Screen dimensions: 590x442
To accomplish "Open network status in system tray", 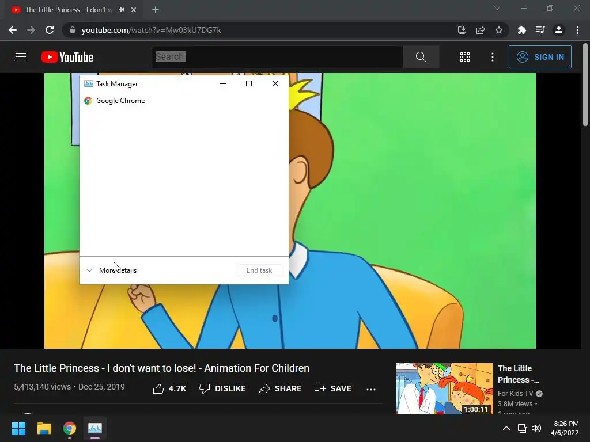I will coord(522,428).
